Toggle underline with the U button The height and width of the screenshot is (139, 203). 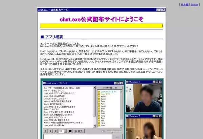click(x=56, y=131)
